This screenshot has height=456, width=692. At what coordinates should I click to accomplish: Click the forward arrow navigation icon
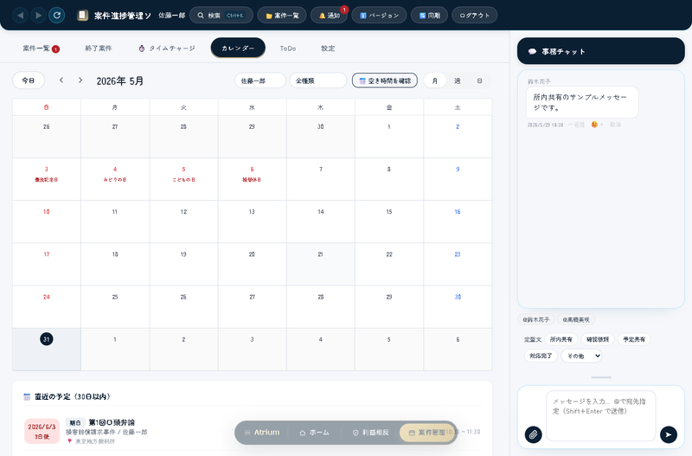pyautogui.click(x=39, y=16)
